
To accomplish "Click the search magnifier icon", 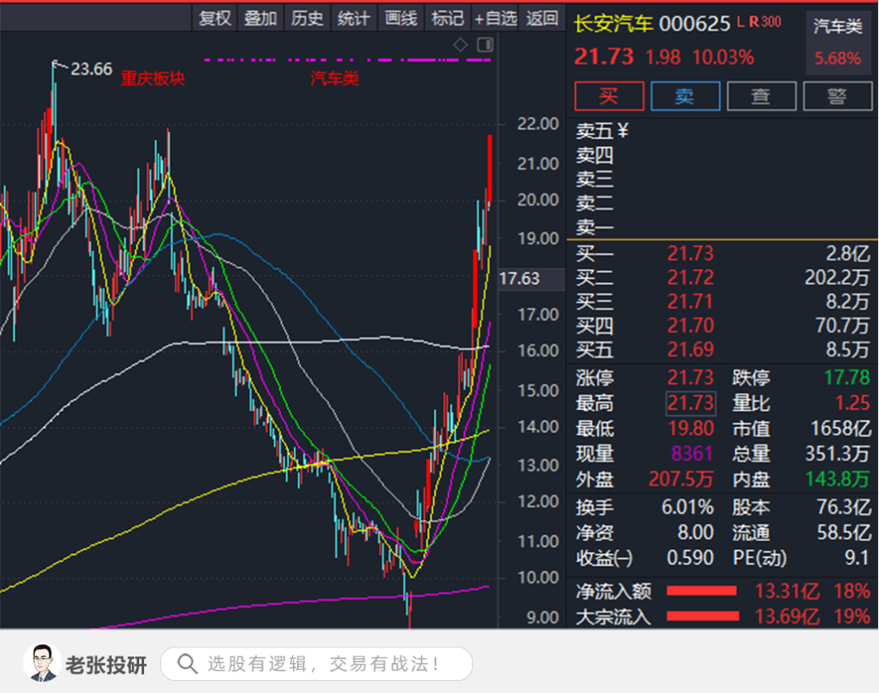I will pos(186,664).
